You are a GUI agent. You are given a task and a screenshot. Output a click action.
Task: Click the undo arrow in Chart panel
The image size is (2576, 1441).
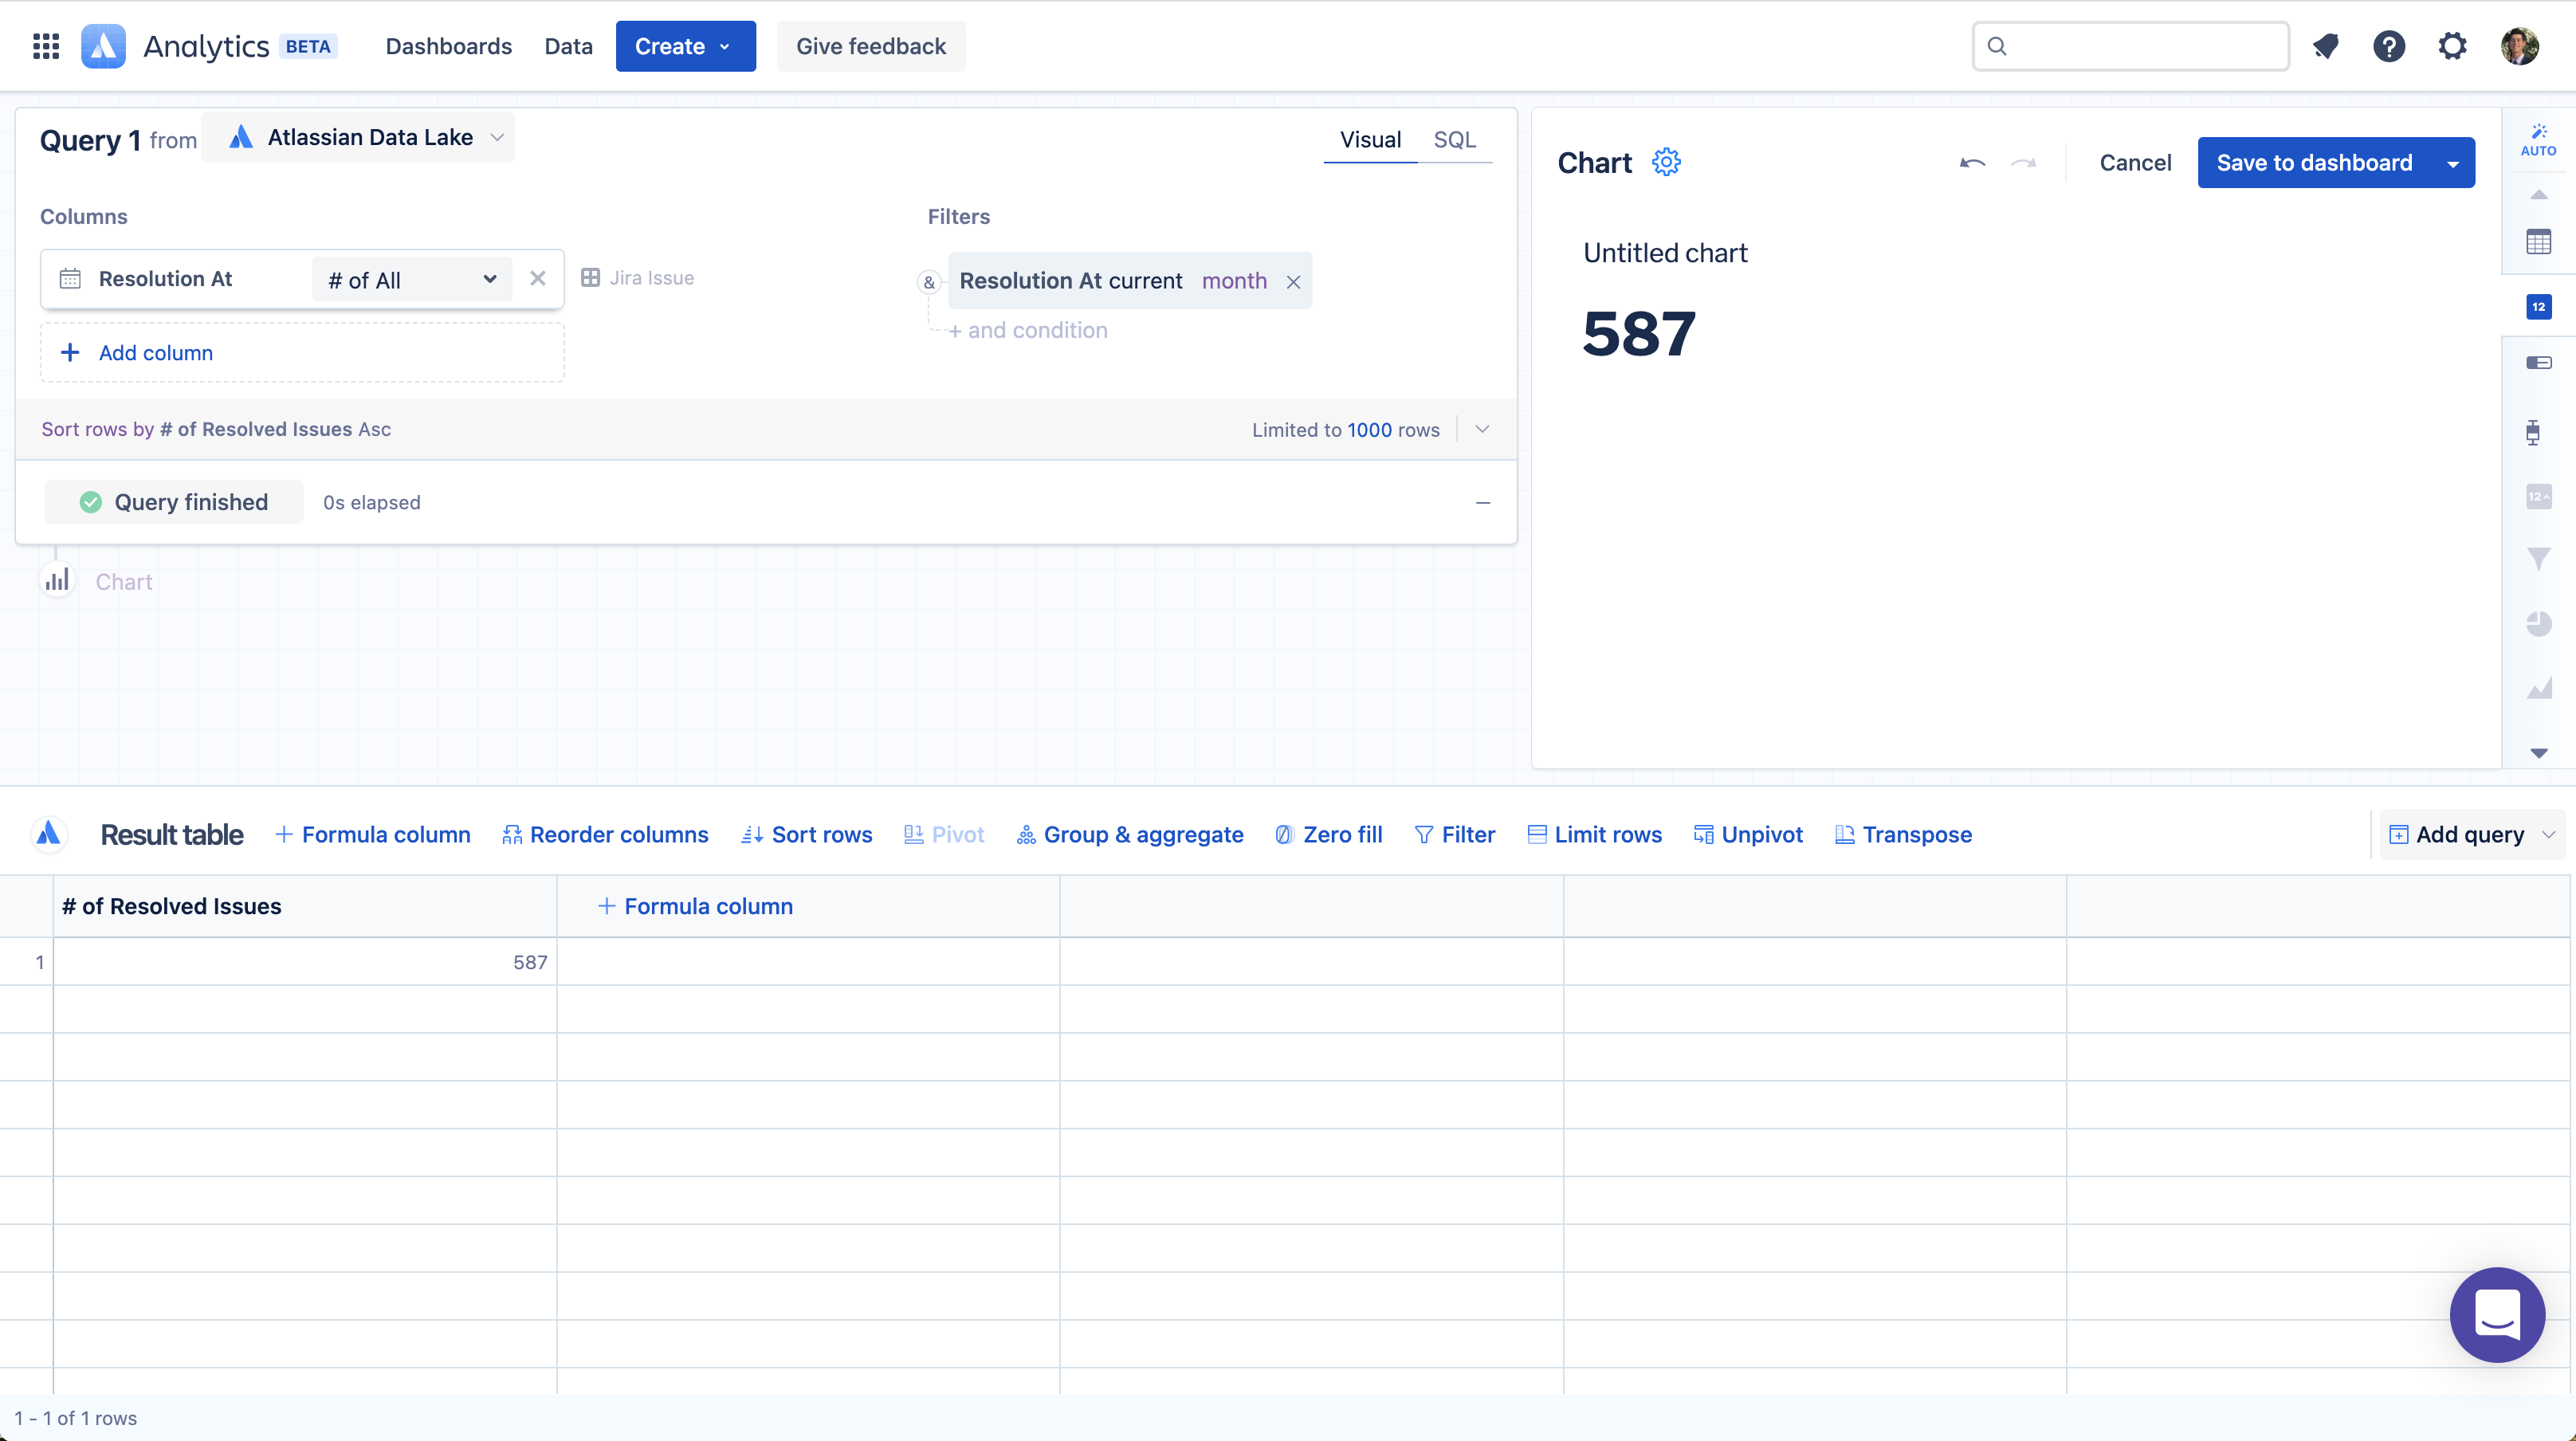1972,163
